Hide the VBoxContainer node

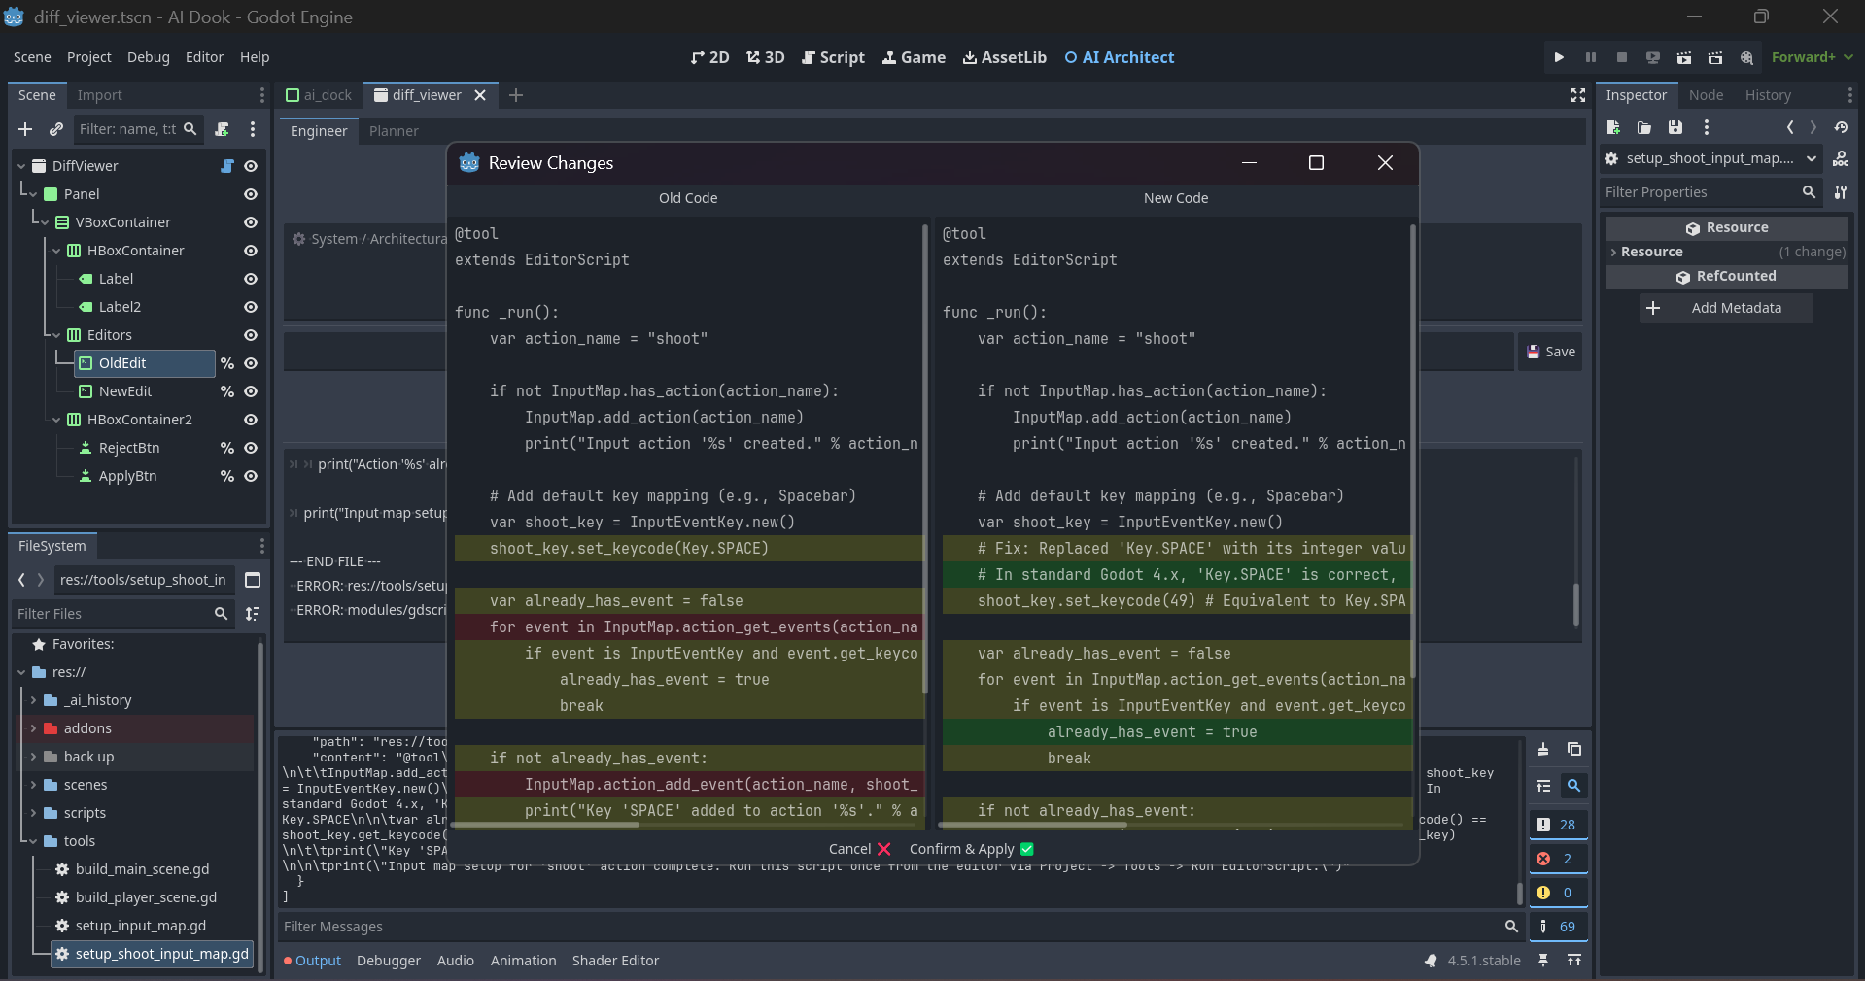[x=251, y=222]
